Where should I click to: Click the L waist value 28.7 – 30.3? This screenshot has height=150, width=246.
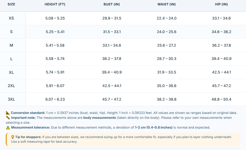(166, 59)
